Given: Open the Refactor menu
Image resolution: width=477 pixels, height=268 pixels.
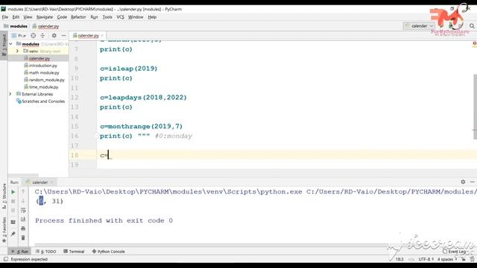Looking at the screenshot, I should 78,17.
